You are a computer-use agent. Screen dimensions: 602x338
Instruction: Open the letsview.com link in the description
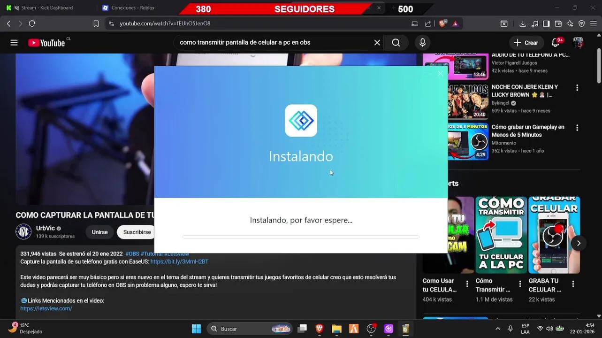click(x=46, y=308)
